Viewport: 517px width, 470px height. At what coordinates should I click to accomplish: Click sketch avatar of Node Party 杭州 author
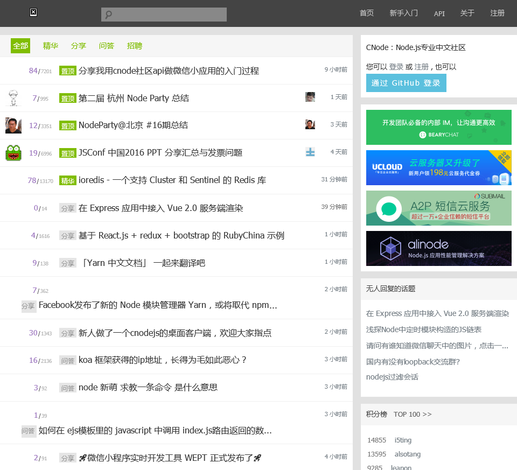(x=13, y=98)
